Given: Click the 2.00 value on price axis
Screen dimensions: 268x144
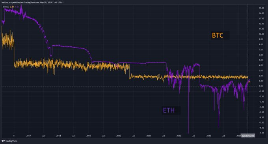Looking at the screenshot, I should (261, 76).
